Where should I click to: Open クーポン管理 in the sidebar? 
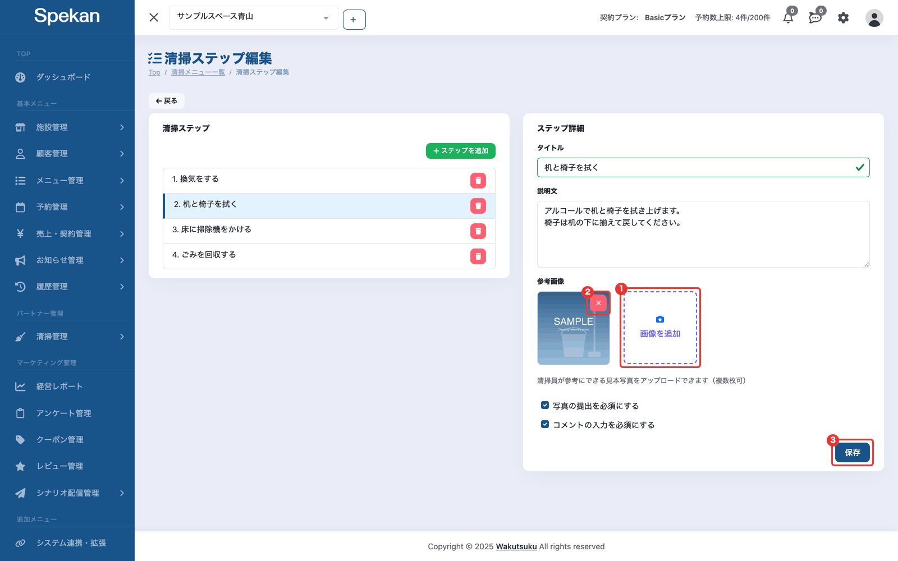pyautogui.click(x=67, y=440)
